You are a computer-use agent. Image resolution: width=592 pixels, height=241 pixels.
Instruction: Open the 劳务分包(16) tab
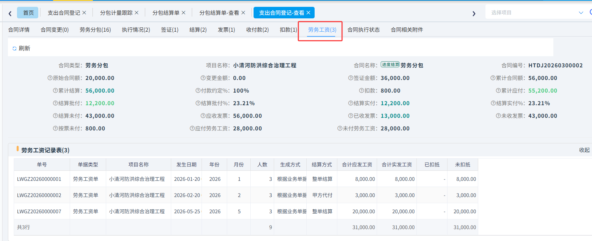[95, 30]
